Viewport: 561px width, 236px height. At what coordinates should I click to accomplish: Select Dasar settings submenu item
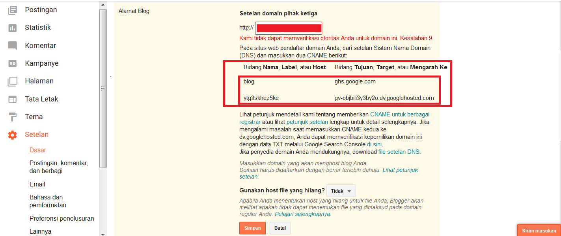pos(38,150)
